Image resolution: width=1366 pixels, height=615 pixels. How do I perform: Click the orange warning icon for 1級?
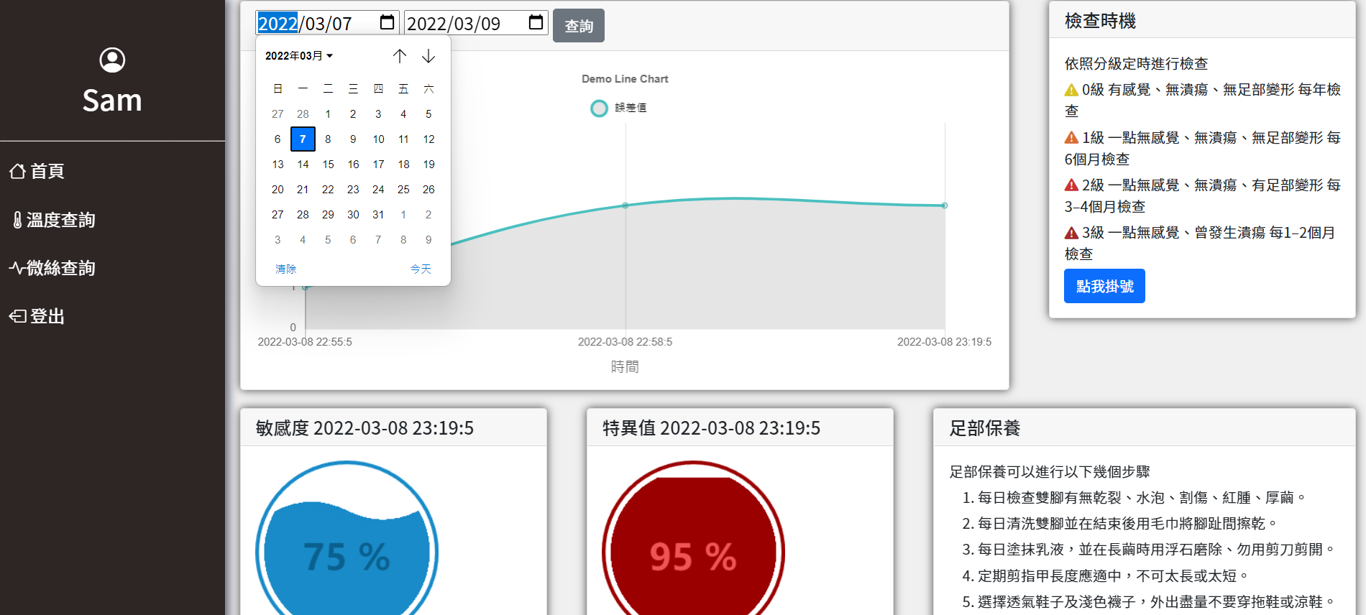point(1071,137)
